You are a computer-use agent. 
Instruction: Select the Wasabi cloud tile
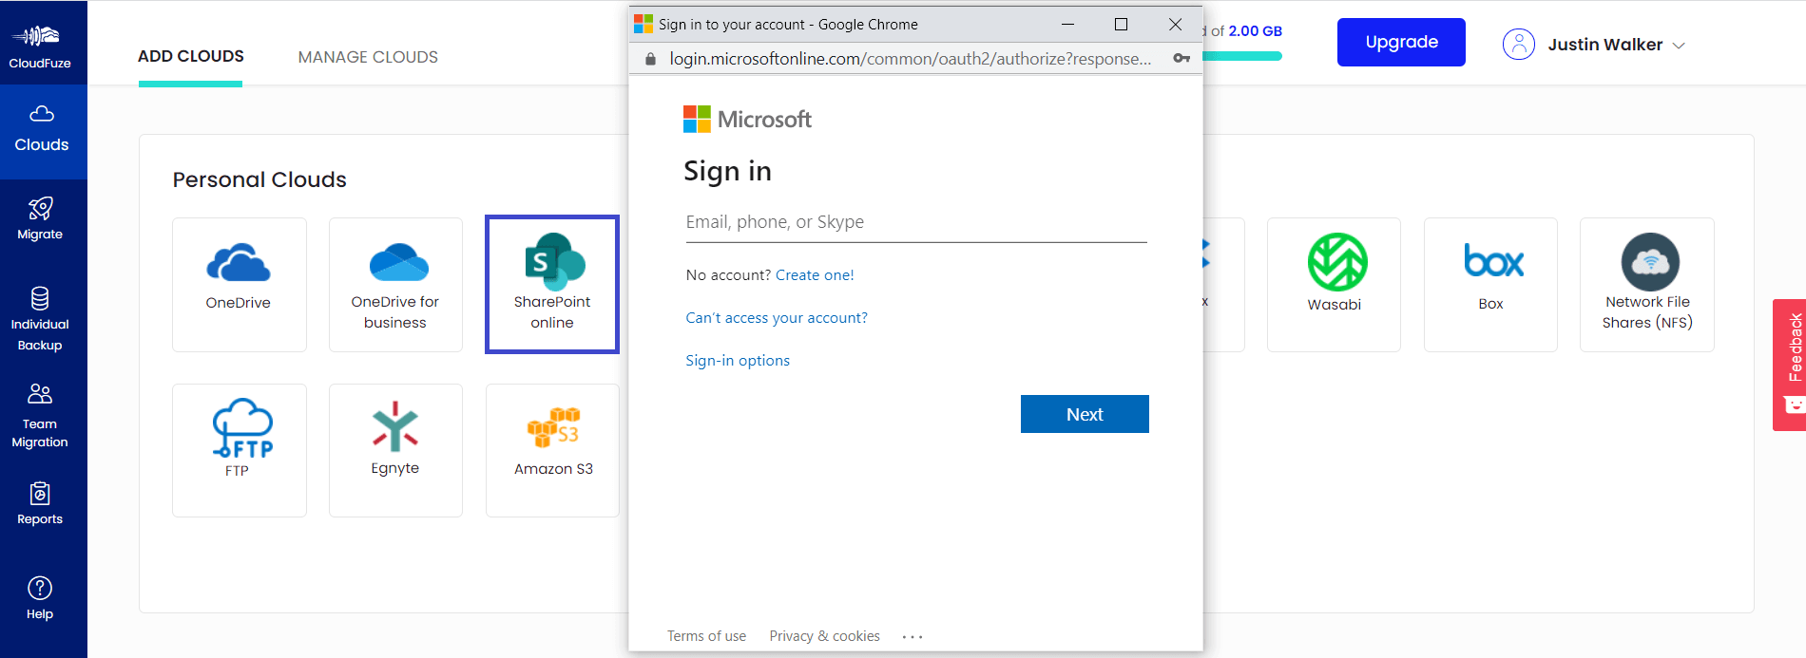(1334, 285)
